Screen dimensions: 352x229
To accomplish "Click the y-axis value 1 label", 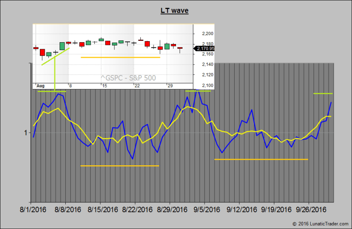I will [25, 133].
